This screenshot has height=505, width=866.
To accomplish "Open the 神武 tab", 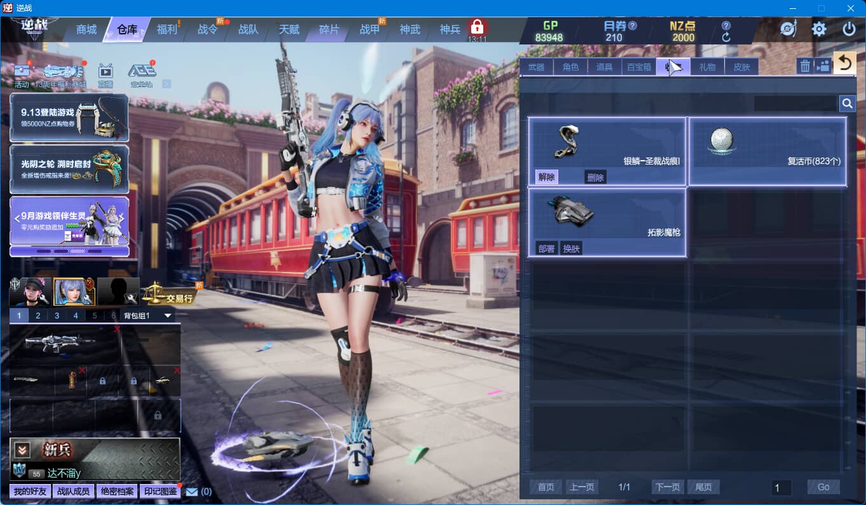I will pos(410,30).
